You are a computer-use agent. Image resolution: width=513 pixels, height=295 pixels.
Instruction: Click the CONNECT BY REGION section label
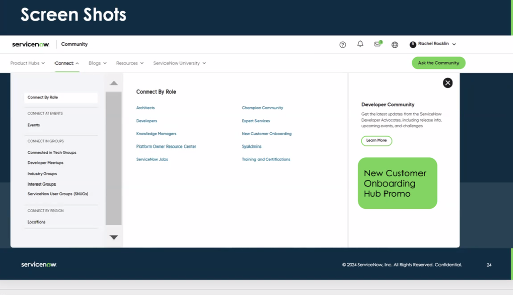[x=45, y=211]
